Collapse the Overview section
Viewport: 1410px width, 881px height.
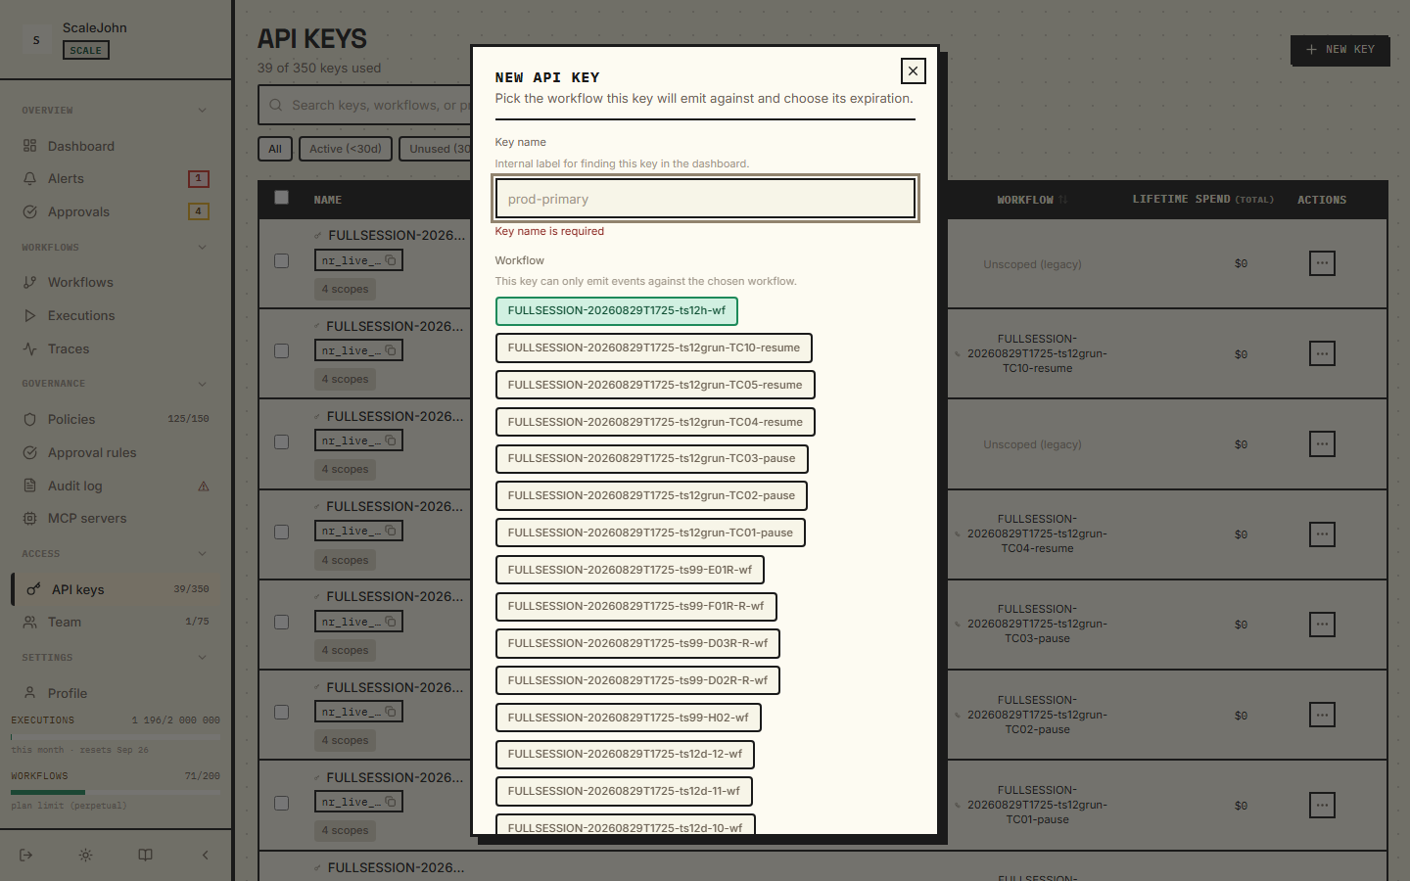click(116, 111)
